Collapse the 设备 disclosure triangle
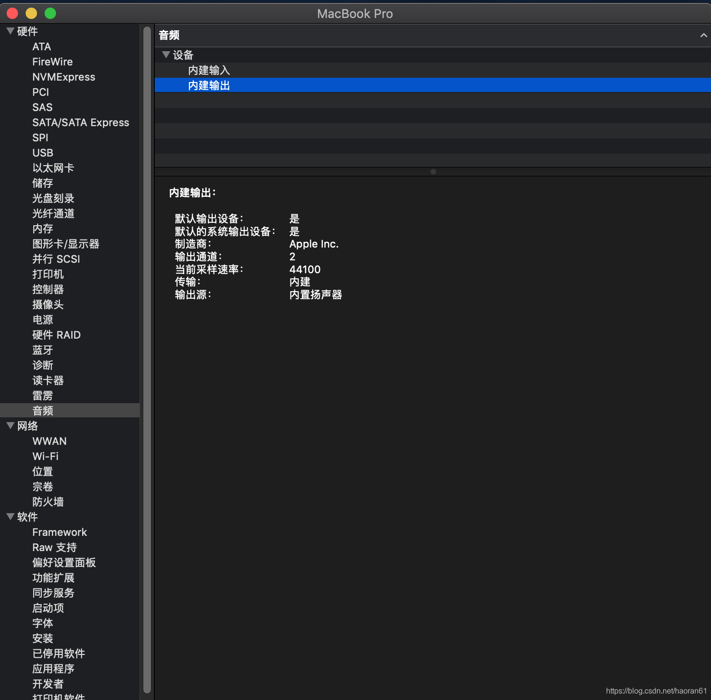 [166, 55]
